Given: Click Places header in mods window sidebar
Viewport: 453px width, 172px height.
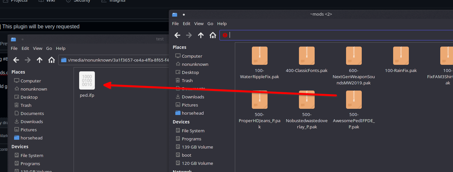Looking at the screenshot, I should coord(180,47).
